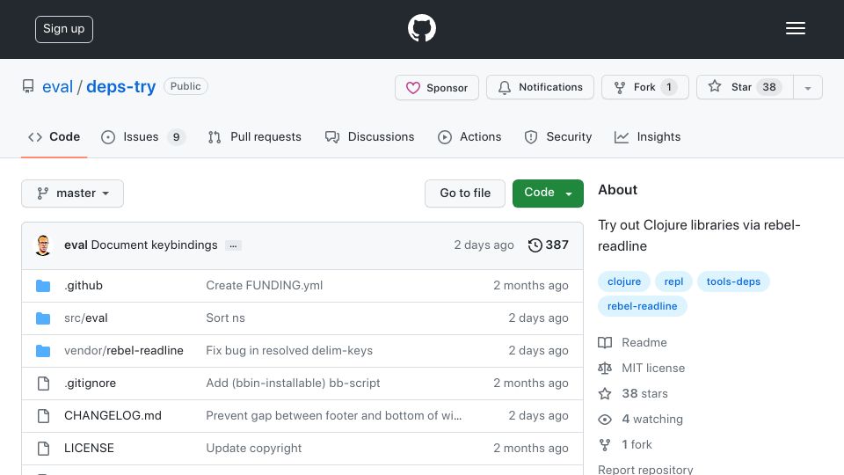Click the CHANGELOG.md file icon
The image size is (844, 475).
click(43, 416)
